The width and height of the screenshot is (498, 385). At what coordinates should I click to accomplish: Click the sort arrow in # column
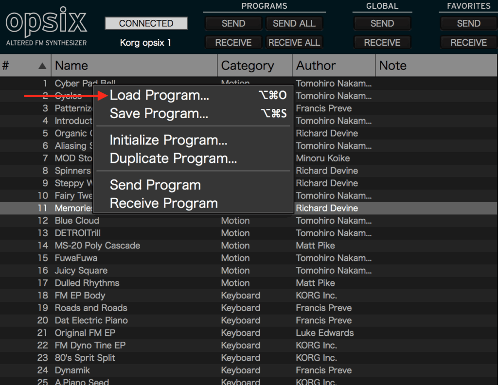pos(43,66)
